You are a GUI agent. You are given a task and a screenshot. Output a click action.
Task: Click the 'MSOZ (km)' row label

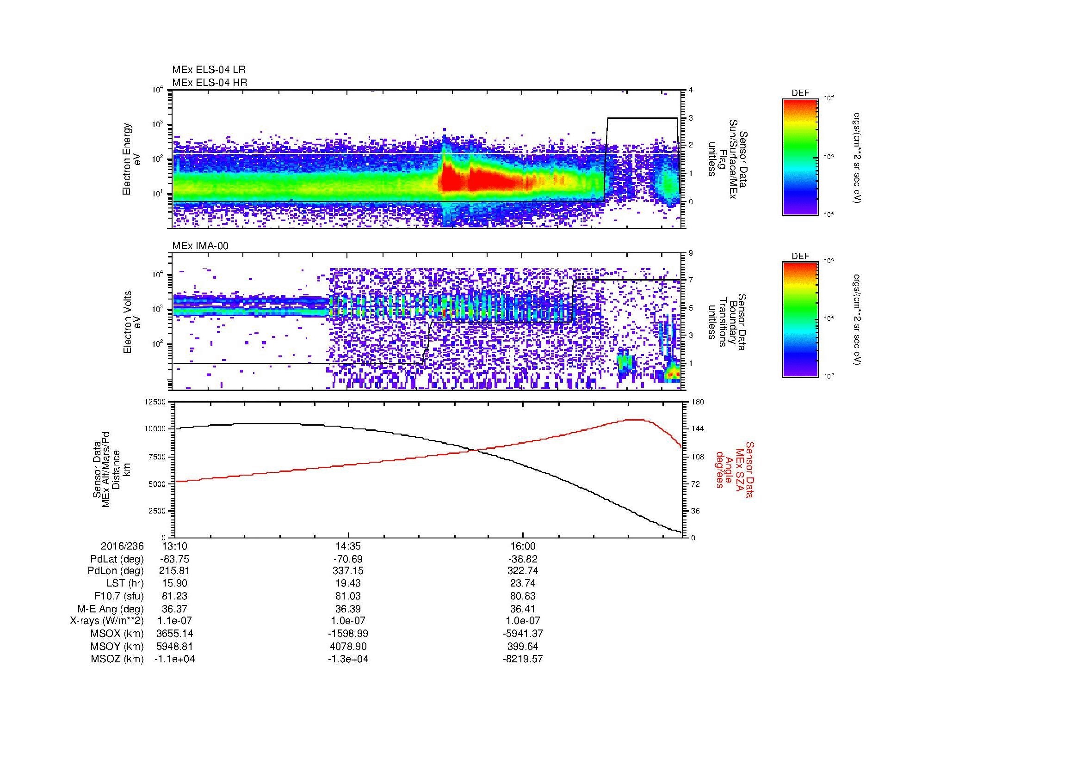pyautogui.click(x=117, y=659)
